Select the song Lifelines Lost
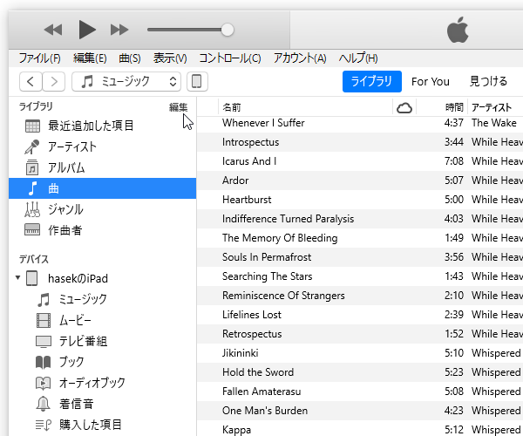Image resolution: width=523 pixels, height=436 pixels. coord(252,315)
